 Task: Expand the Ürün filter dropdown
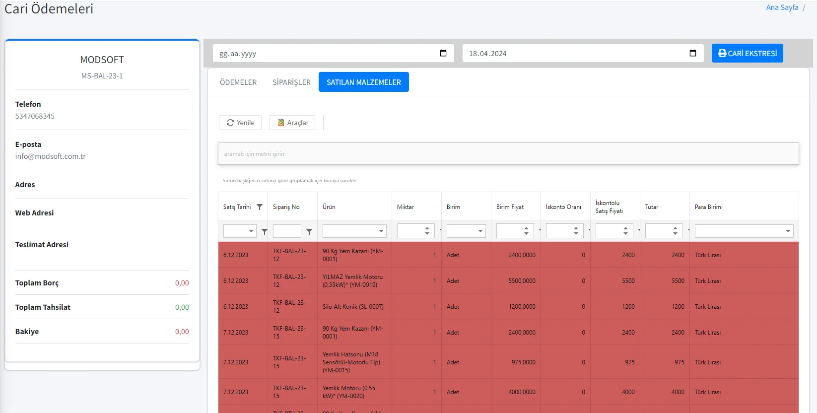pyautogui.click(x=381, y=231)
